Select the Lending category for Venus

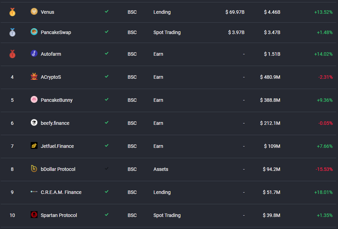(x=162, y=12)
